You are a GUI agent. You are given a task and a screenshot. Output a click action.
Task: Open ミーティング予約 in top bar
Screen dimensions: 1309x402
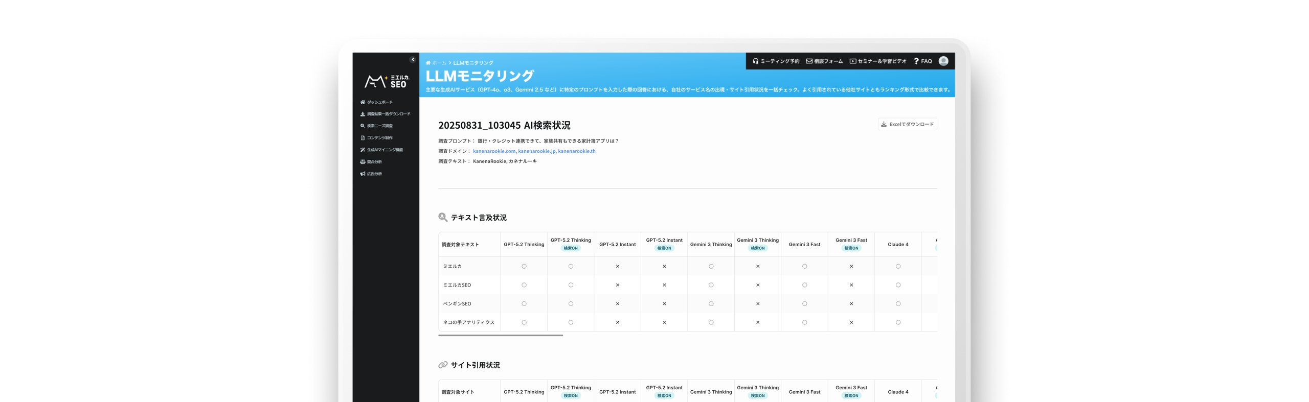(x=776, y=61)
